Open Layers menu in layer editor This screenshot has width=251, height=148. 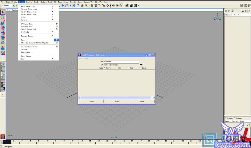click(x=228, y=121)
